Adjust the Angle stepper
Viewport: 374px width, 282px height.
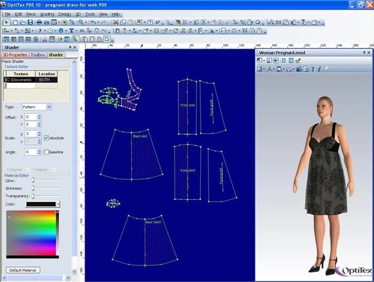(x=40, y=152)
